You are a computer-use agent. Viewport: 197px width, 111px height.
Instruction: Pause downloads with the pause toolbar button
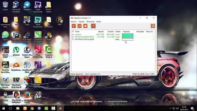coord(79,26)
